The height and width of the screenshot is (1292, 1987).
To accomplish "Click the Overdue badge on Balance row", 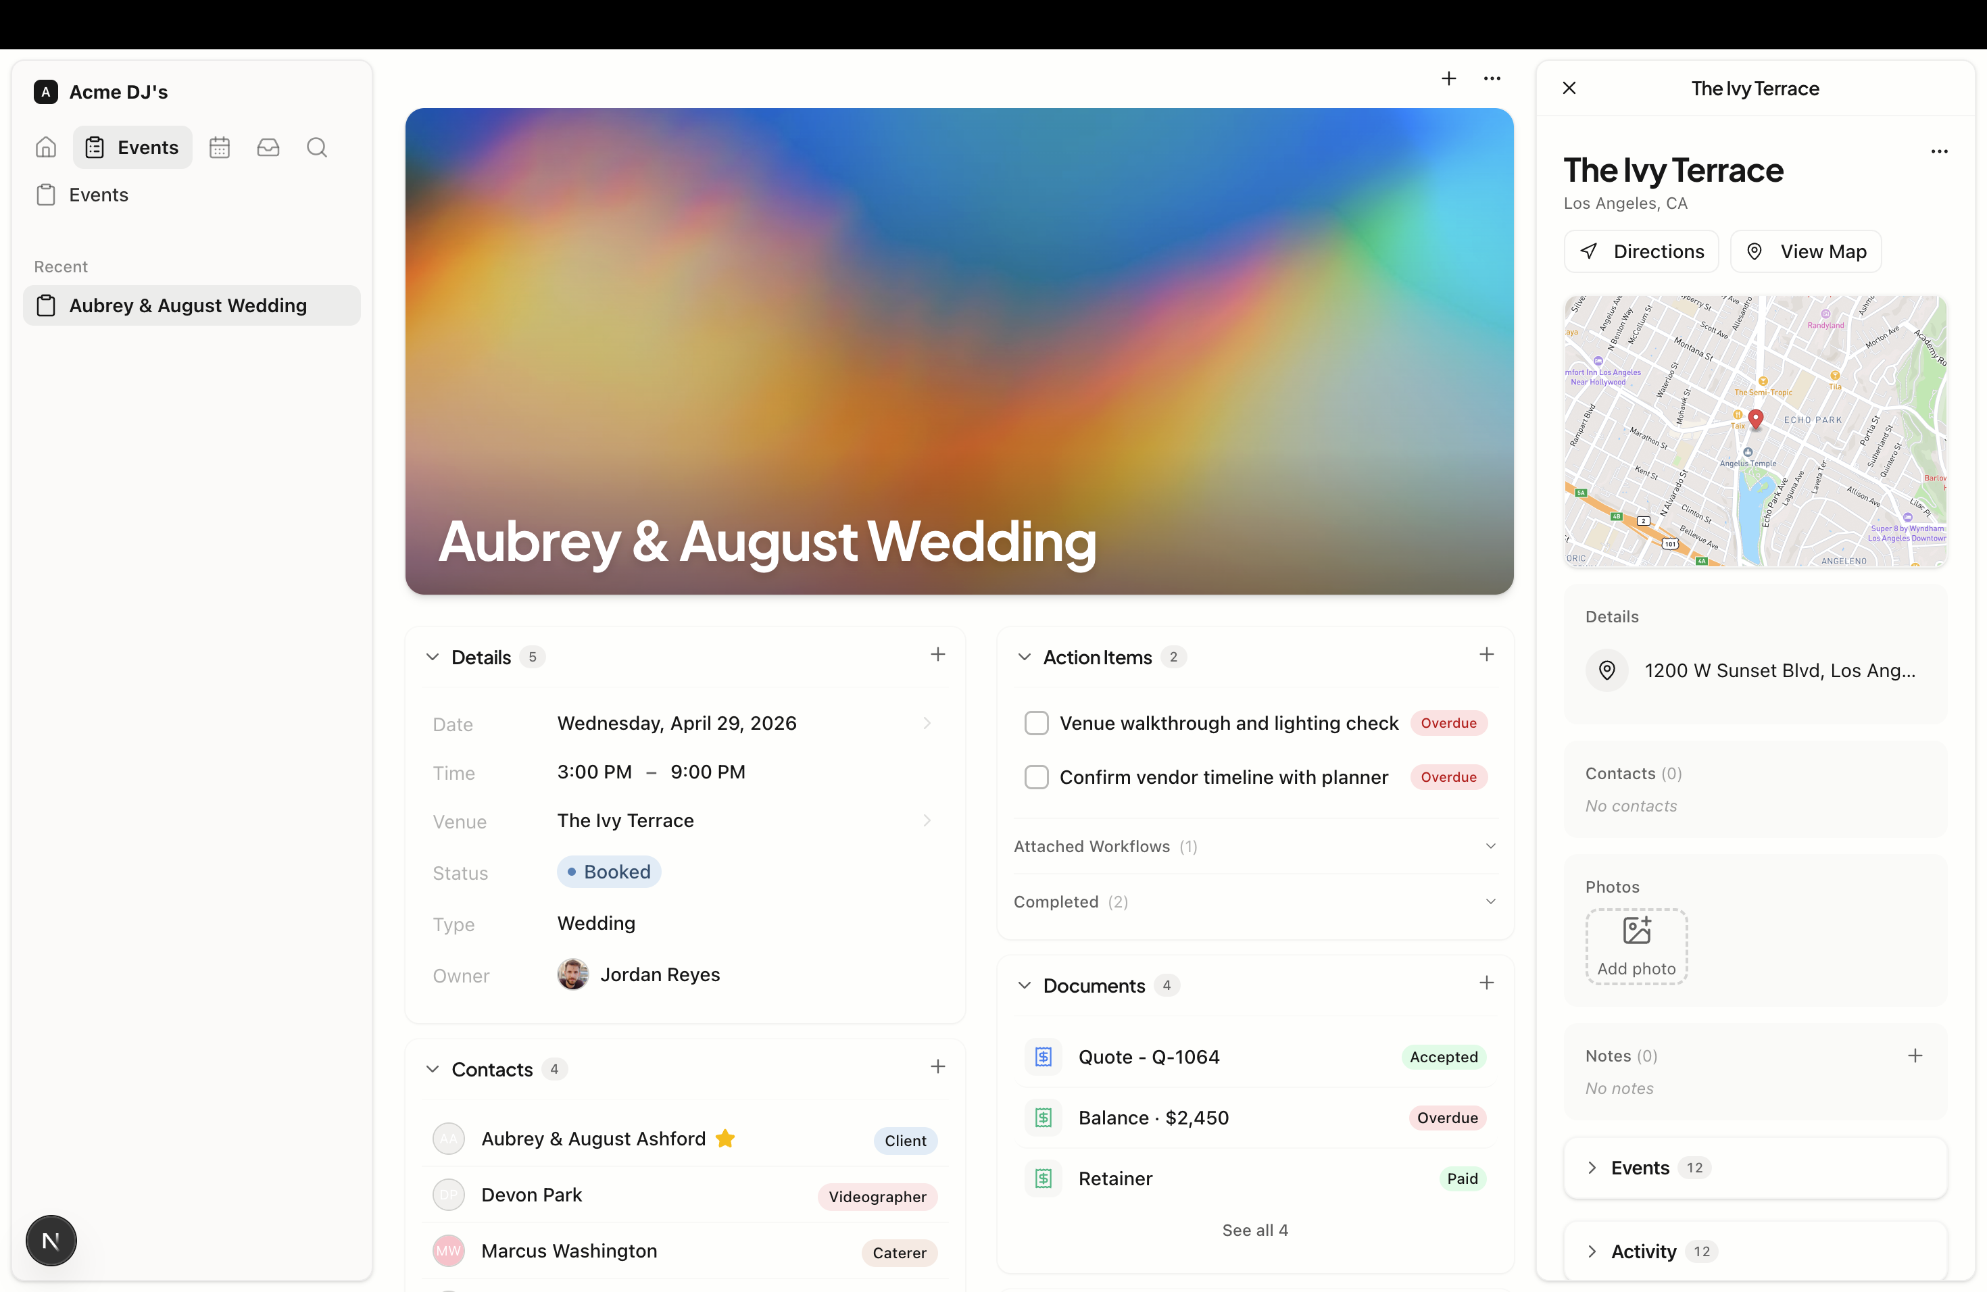I will 1447,1118.
